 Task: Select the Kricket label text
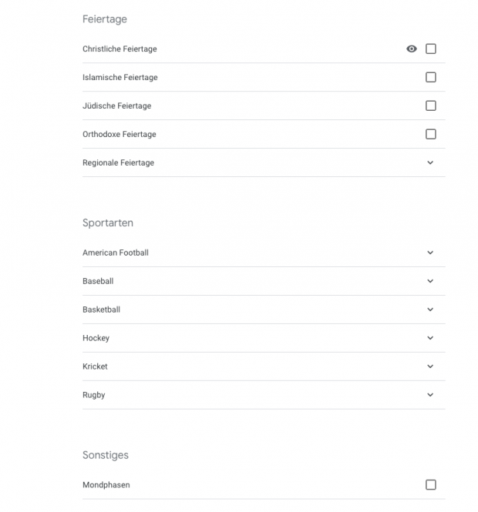tap(95, 366)
